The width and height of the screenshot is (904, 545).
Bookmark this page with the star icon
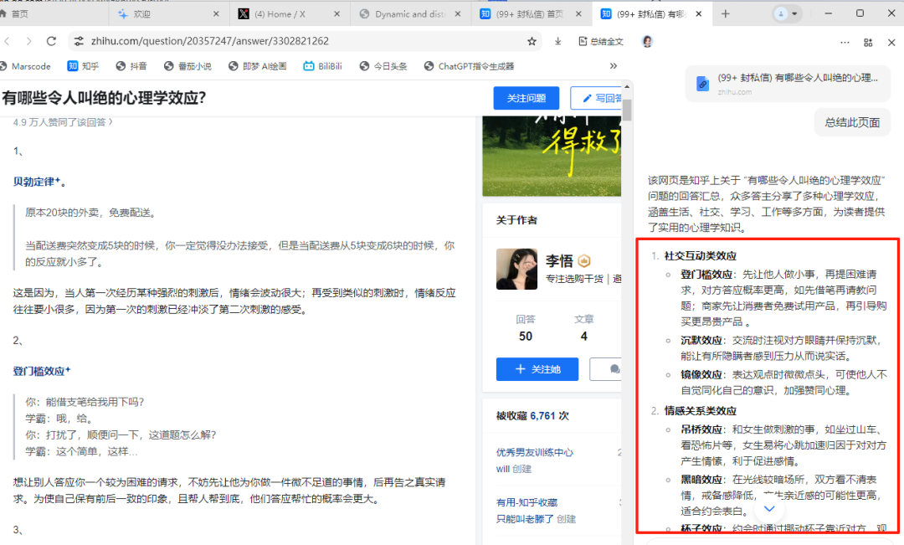coord(532,41)
